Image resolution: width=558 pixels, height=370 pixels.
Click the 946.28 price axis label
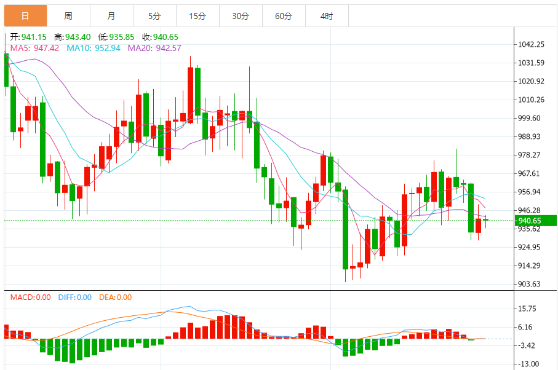(x=529, y=210)
